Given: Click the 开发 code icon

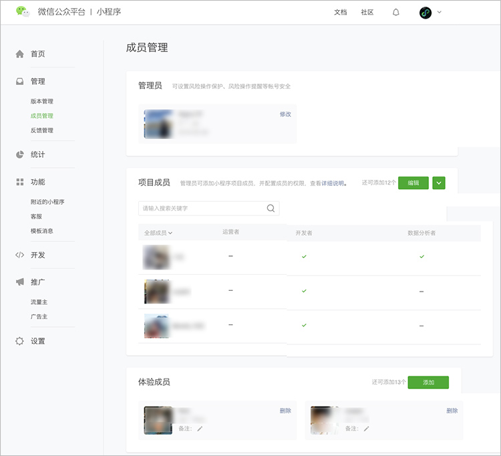Looking at the screenshot, I should (20, 255).
